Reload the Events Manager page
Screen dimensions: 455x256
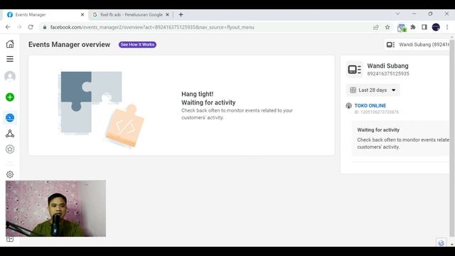31,27
